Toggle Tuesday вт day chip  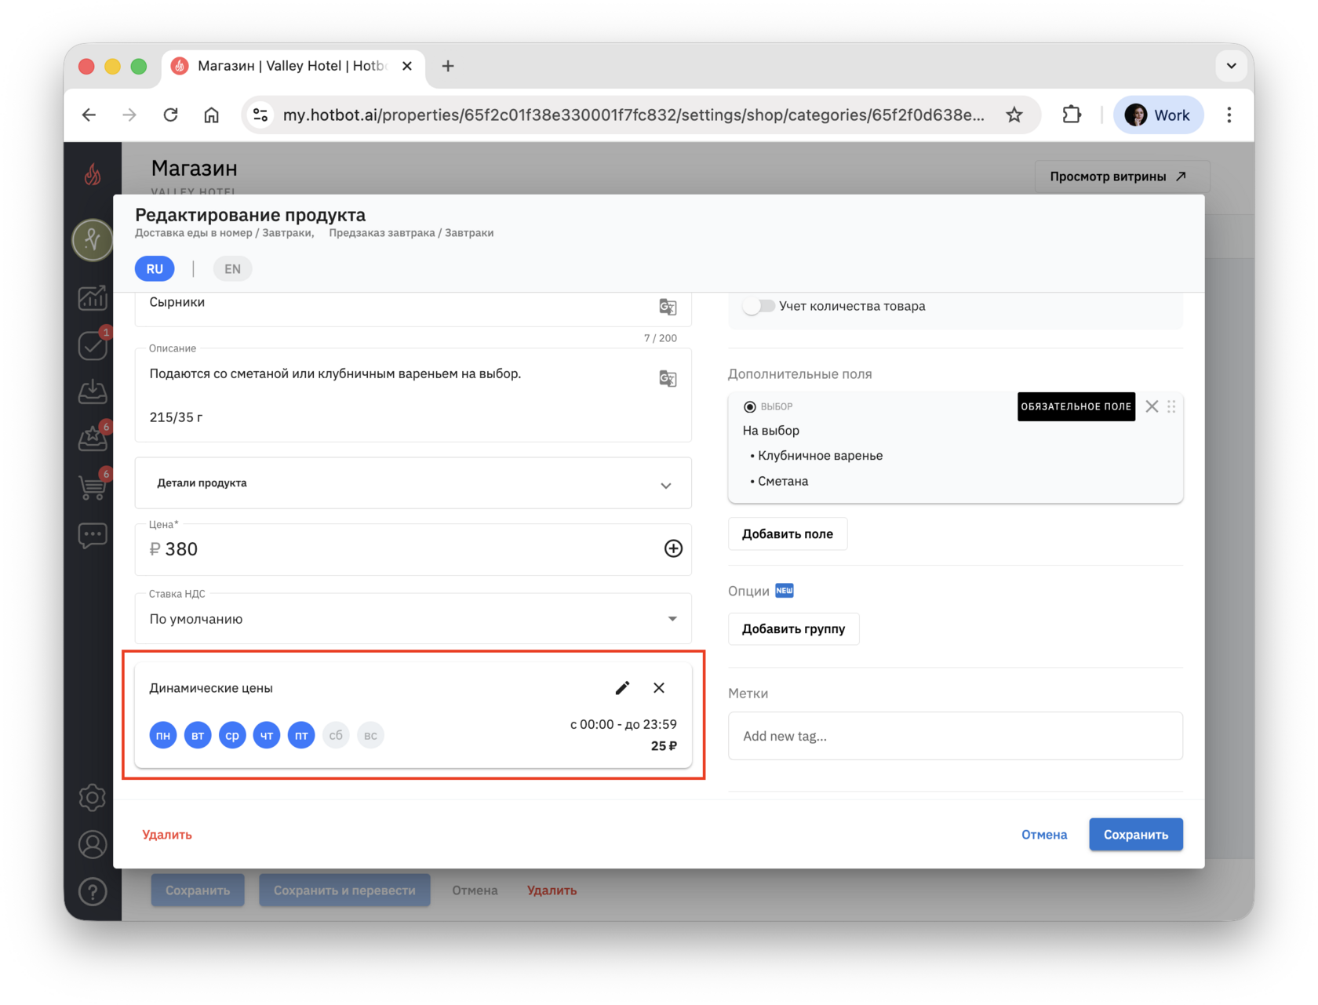tap(198, 735)
